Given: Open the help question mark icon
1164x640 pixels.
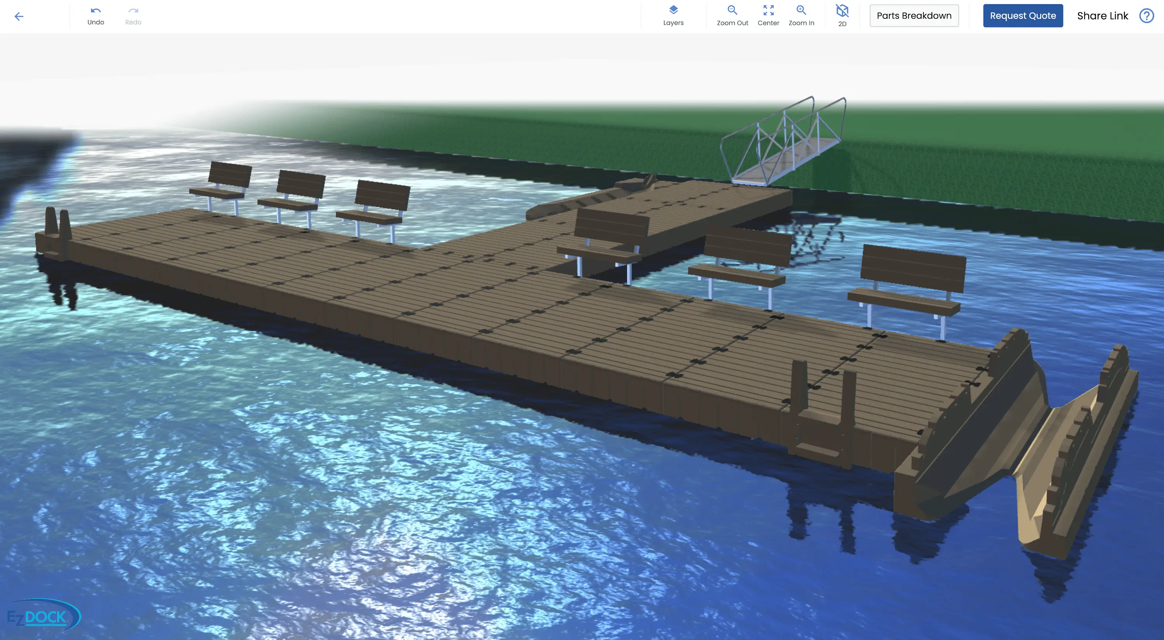Looking at the screenshot, I should coord(1147,16).
